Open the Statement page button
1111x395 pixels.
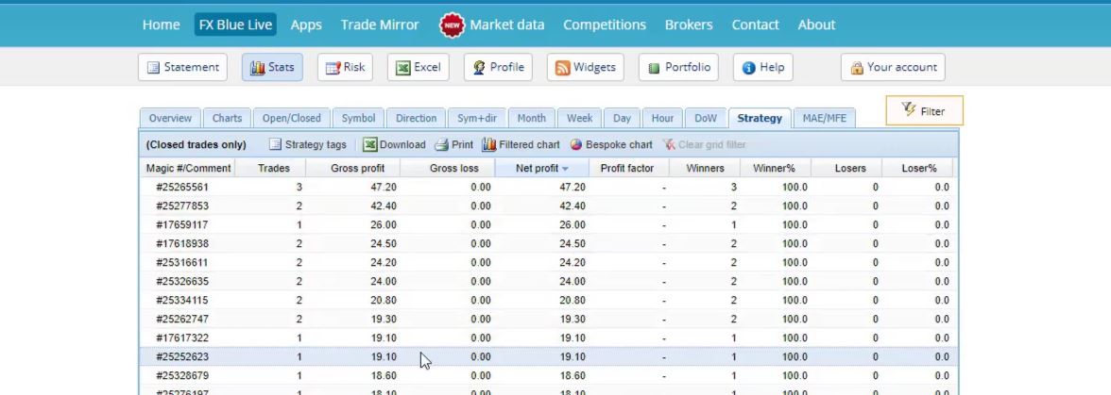pyautogui.click(x=182, y=68)
